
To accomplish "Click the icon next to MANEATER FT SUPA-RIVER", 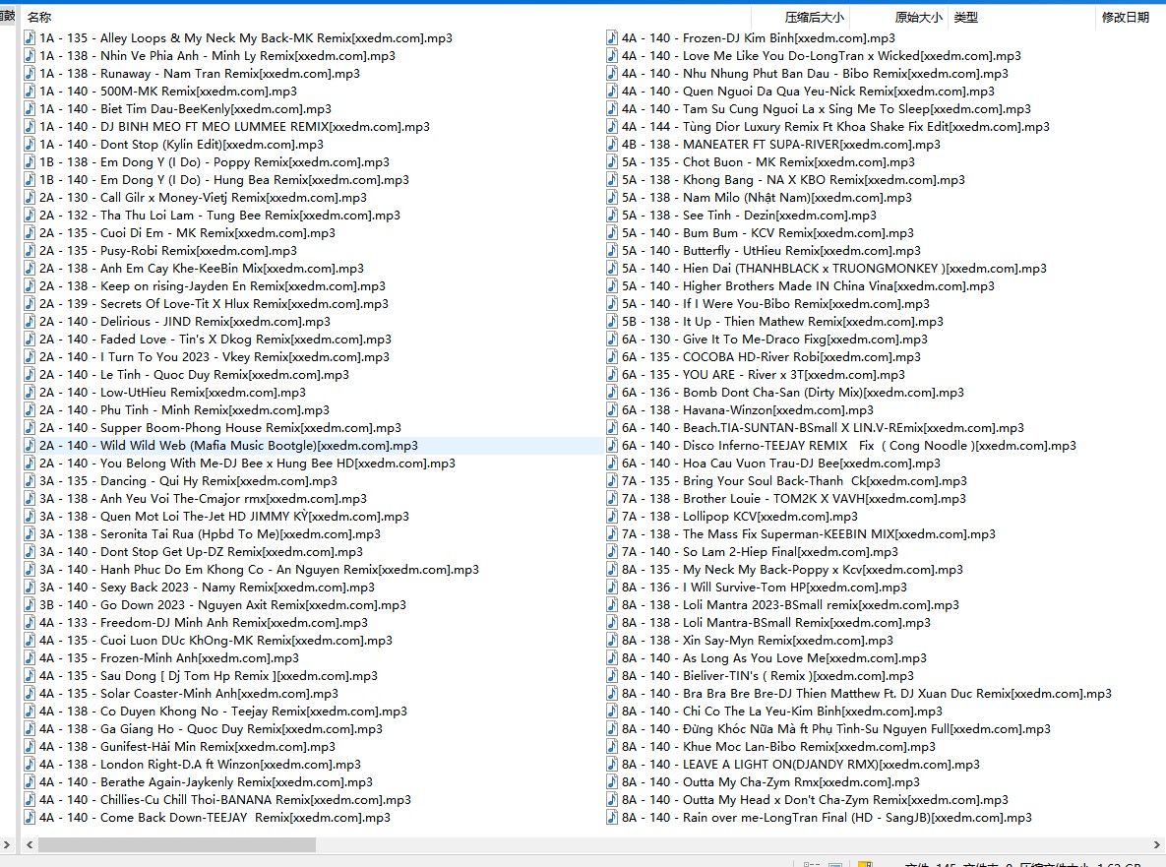I will click(612, 145).
